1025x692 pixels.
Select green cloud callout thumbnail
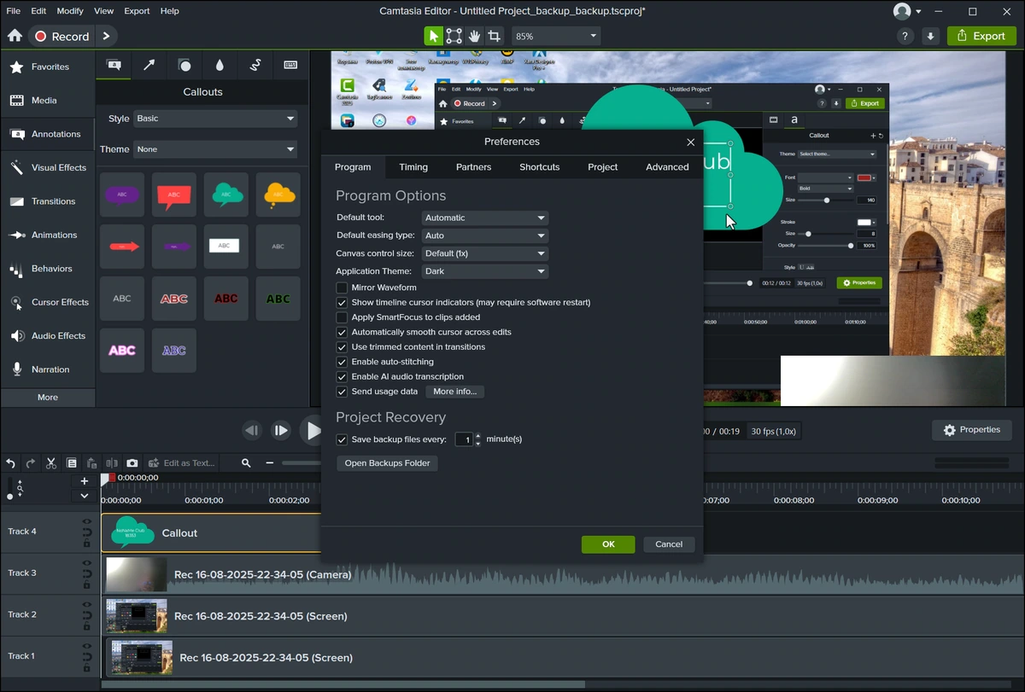coord(225,195)
